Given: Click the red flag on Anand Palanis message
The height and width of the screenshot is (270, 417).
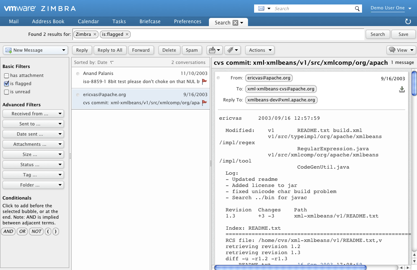Looking at the screenshot, I should pos(204,81).
